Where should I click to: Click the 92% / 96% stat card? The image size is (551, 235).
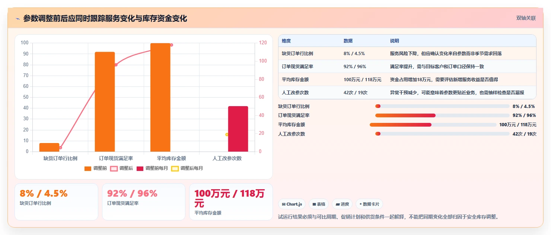click(x=144, y=202)
